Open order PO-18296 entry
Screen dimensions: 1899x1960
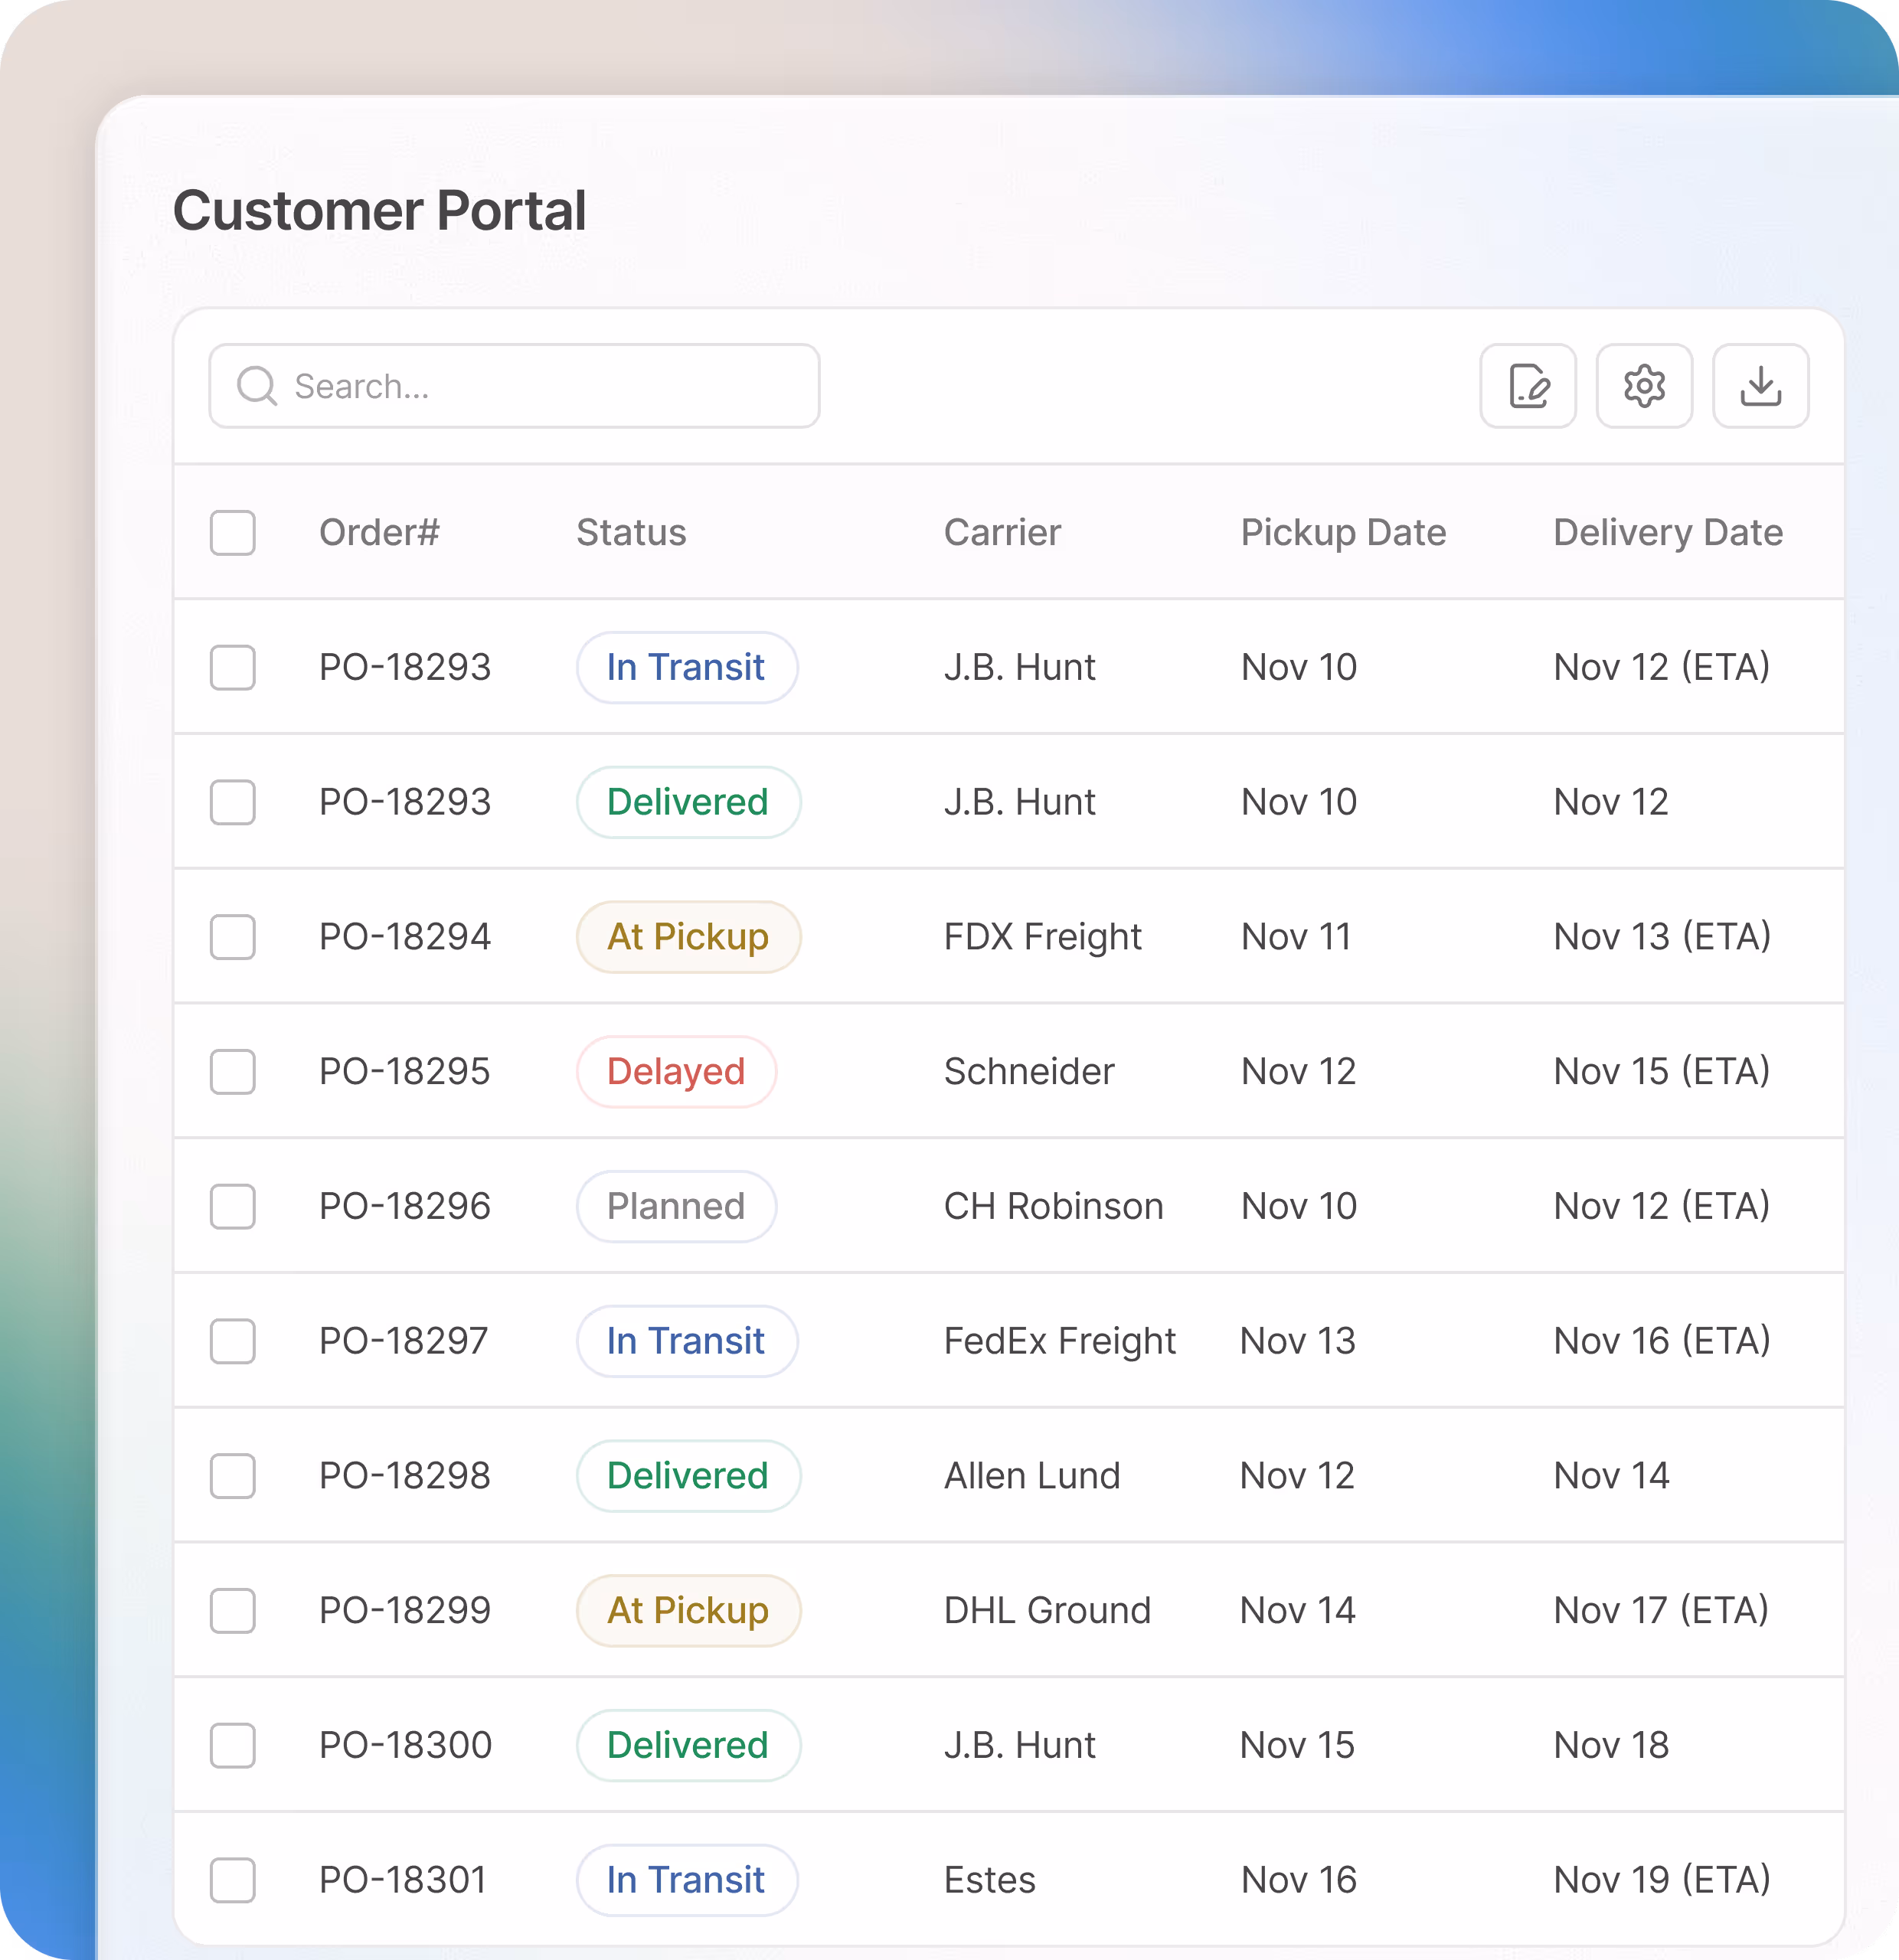tap(404, 1206)
